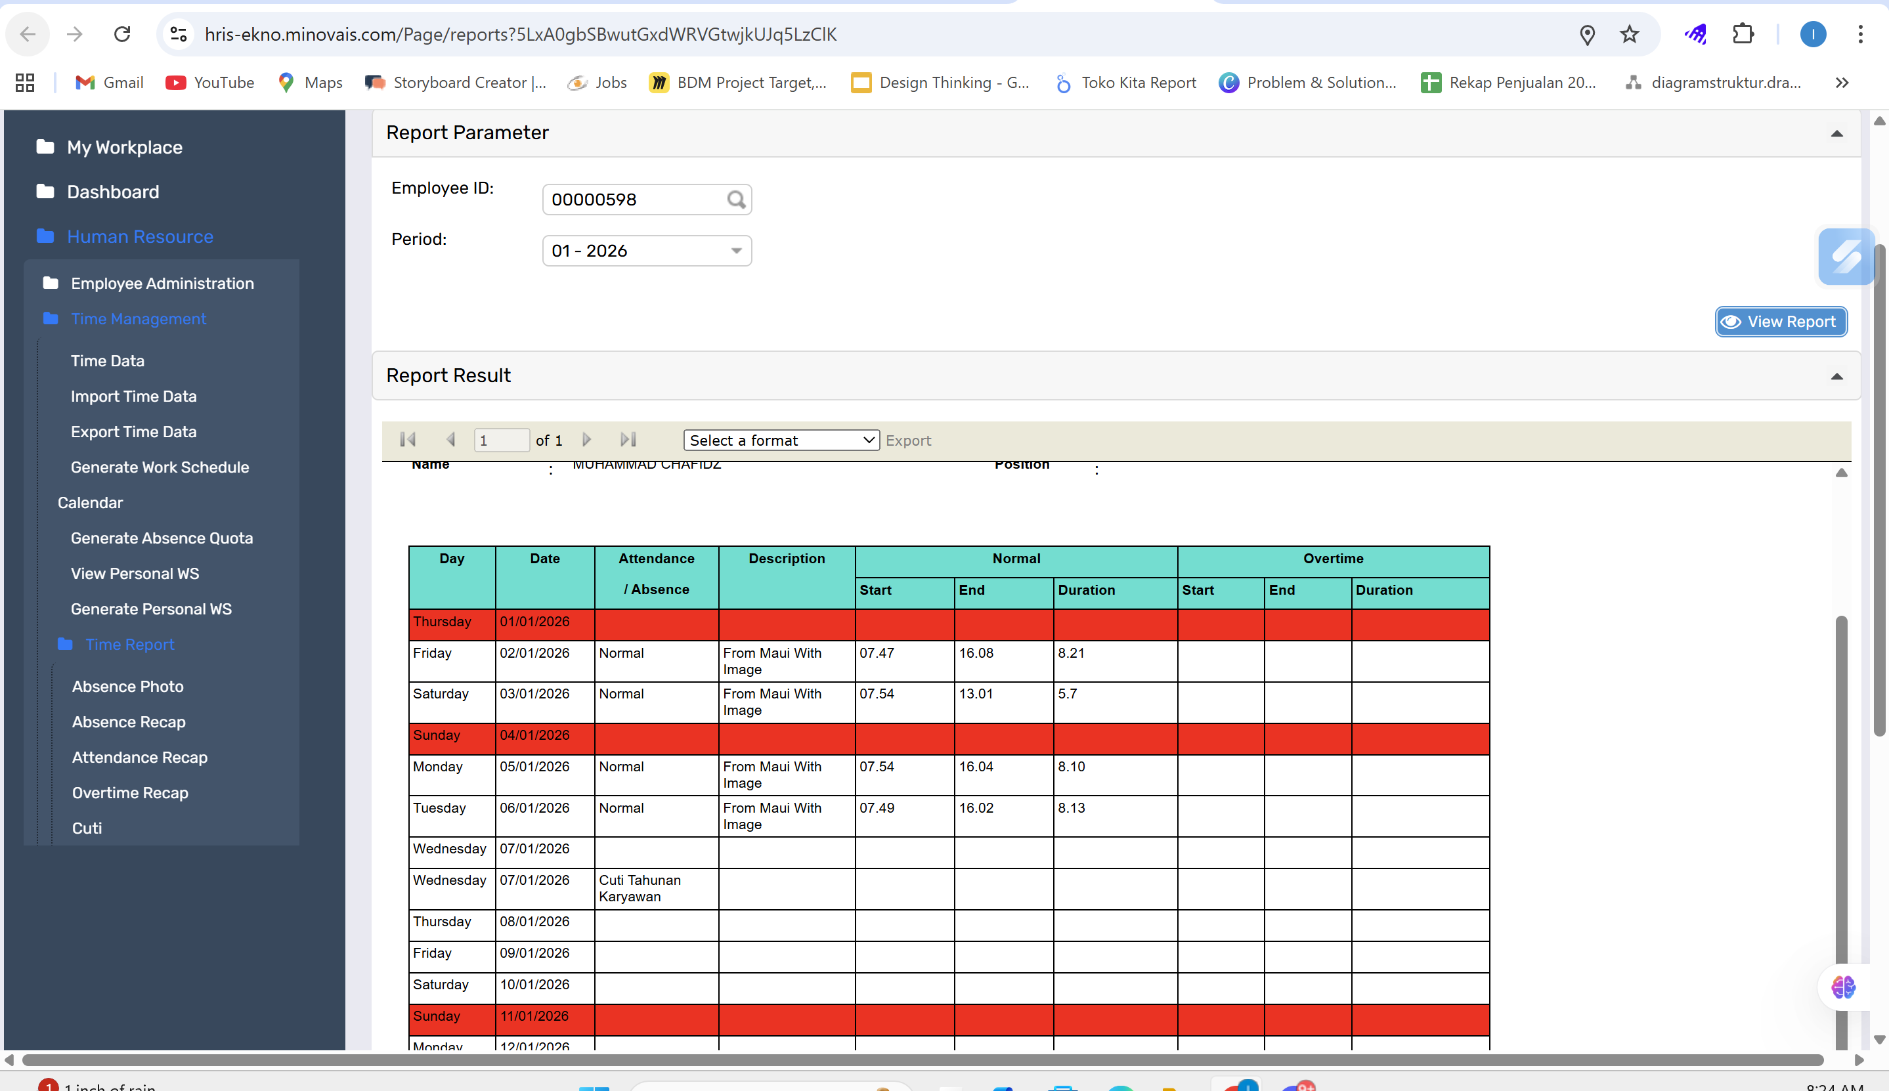Collapse the Report Result panel
This screenshot has height=1091, width=1889.
1836,377
